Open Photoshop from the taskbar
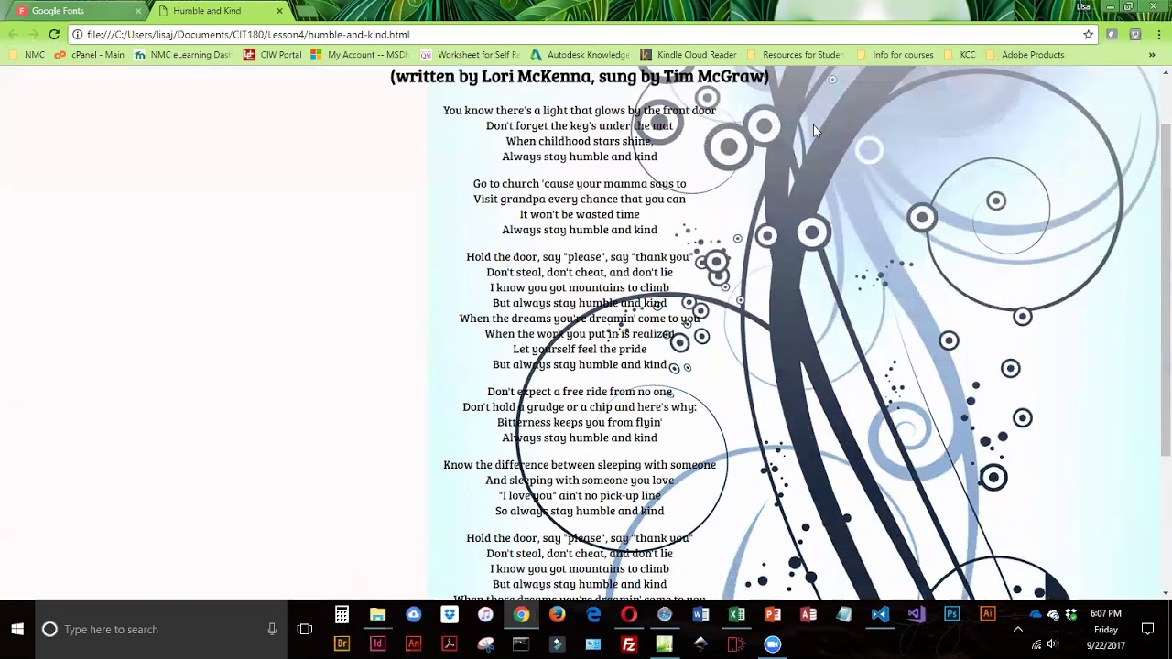Image resolution: width=1172 pixels, height=659 pixels. (x=951, y=614)
